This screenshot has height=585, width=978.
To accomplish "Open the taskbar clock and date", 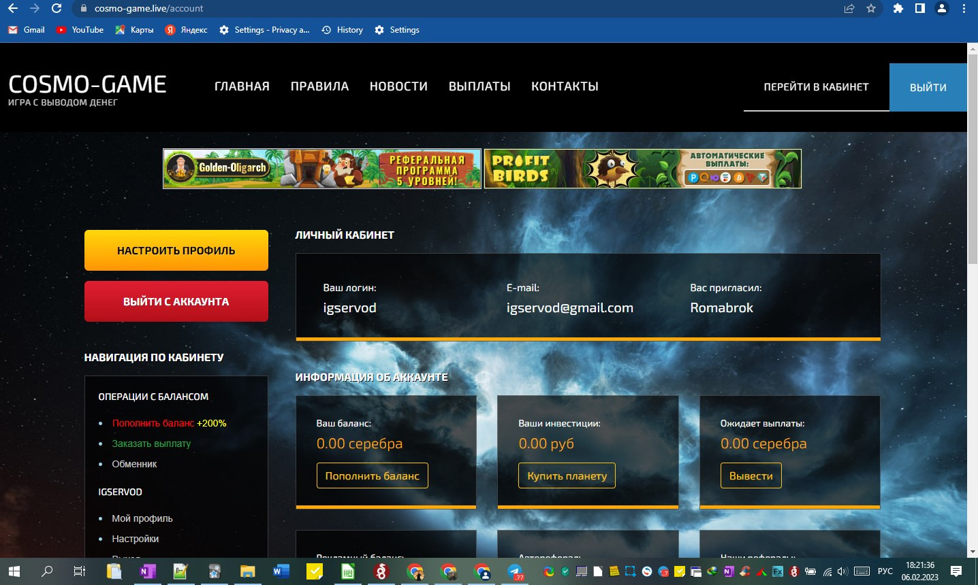I will point(920,571).
